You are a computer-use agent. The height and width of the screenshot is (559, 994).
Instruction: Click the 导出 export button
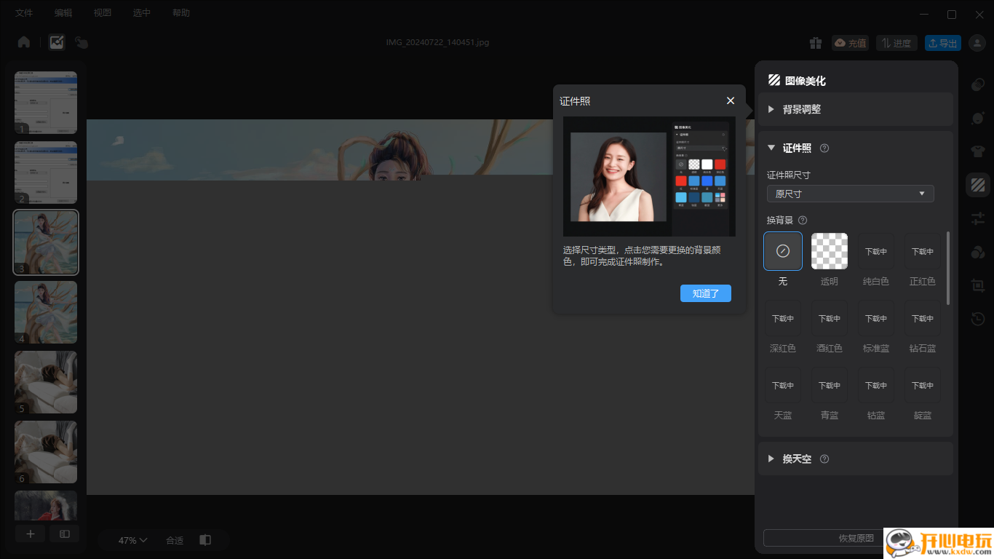[x=943, y=43]
